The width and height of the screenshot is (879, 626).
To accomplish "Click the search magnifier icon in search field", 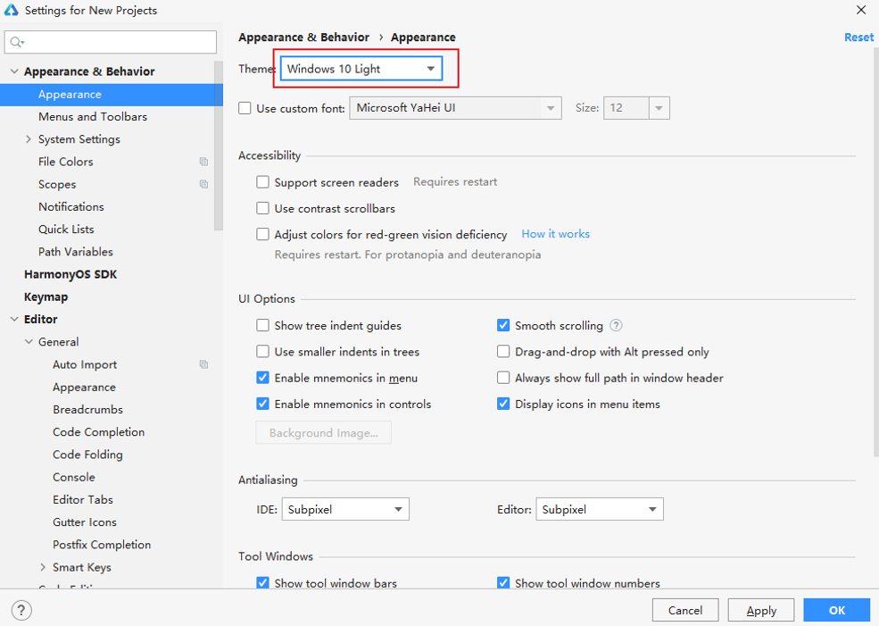I will 17,42.
